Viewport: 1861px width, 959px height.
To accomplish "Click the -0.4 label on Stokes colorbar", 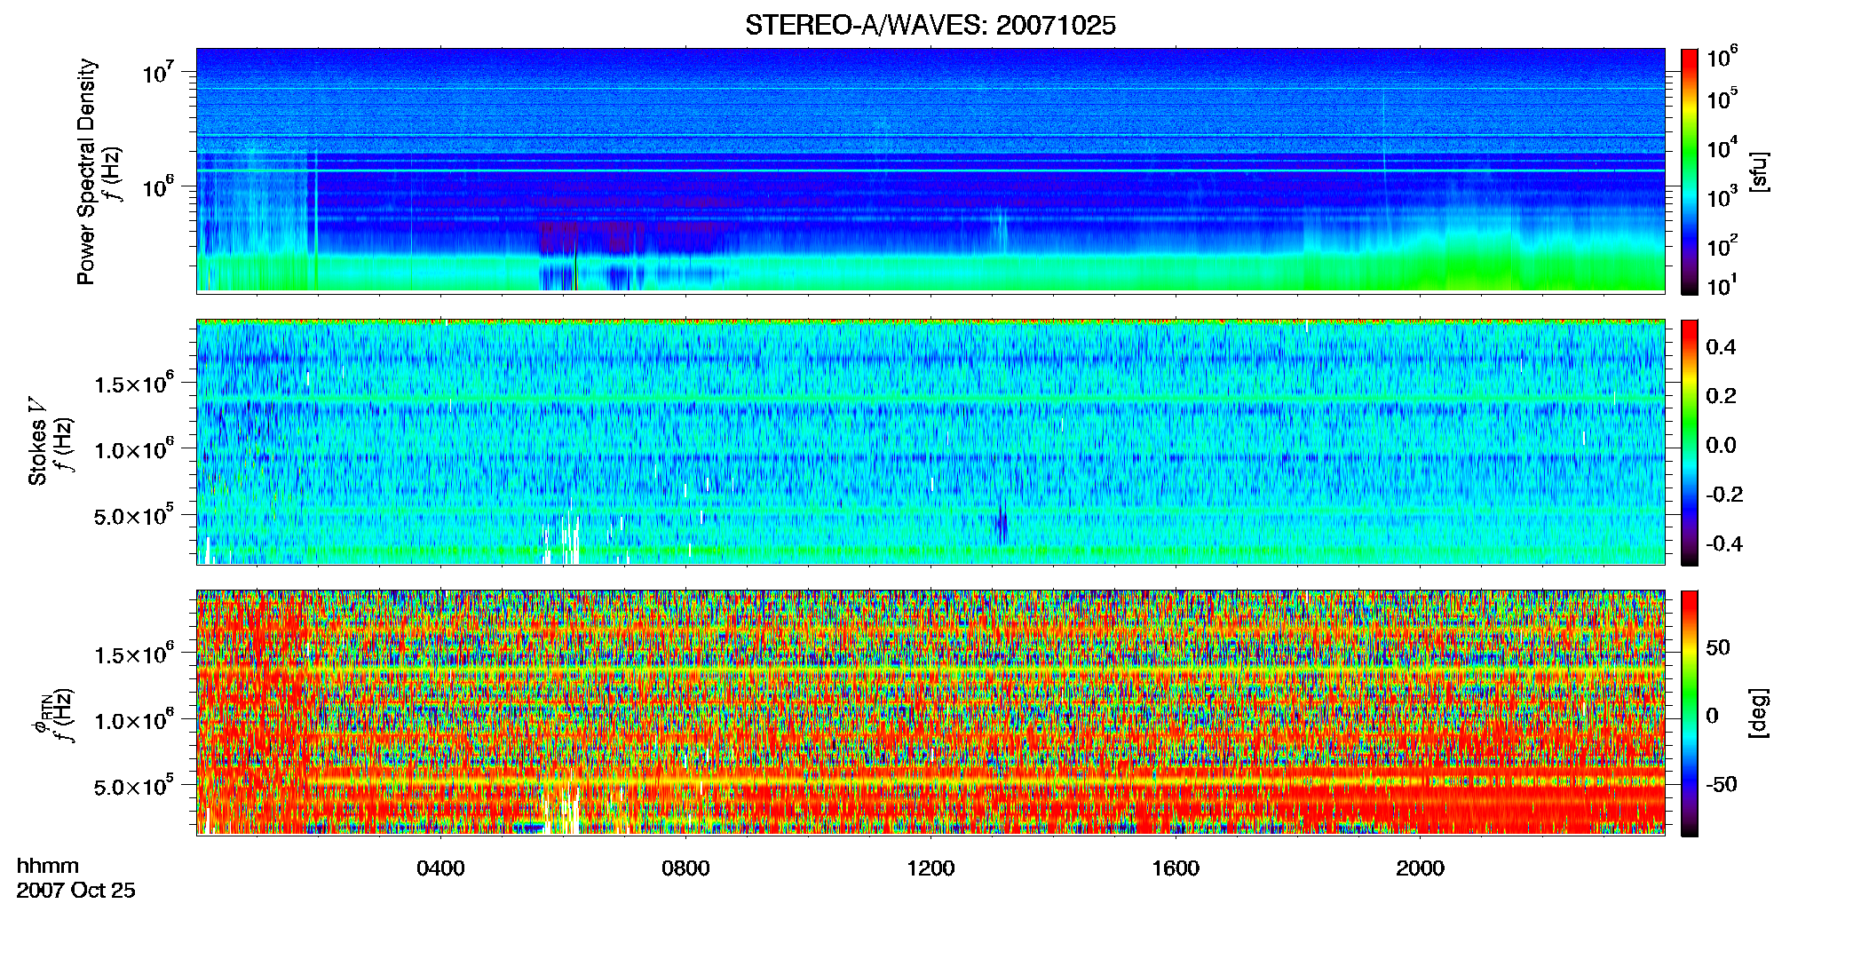I will [x=1724, y=543].
